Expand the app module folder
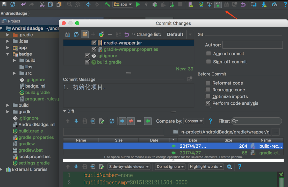This screenshot has height=187, width=288. [8, 48]
